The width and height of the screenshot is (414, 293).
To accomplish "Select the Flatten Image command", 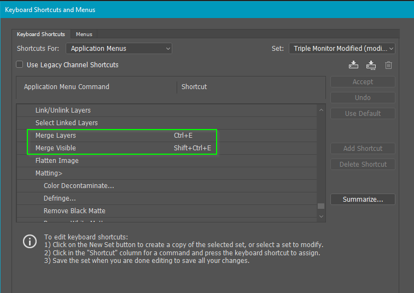I will tap(57, 161).
